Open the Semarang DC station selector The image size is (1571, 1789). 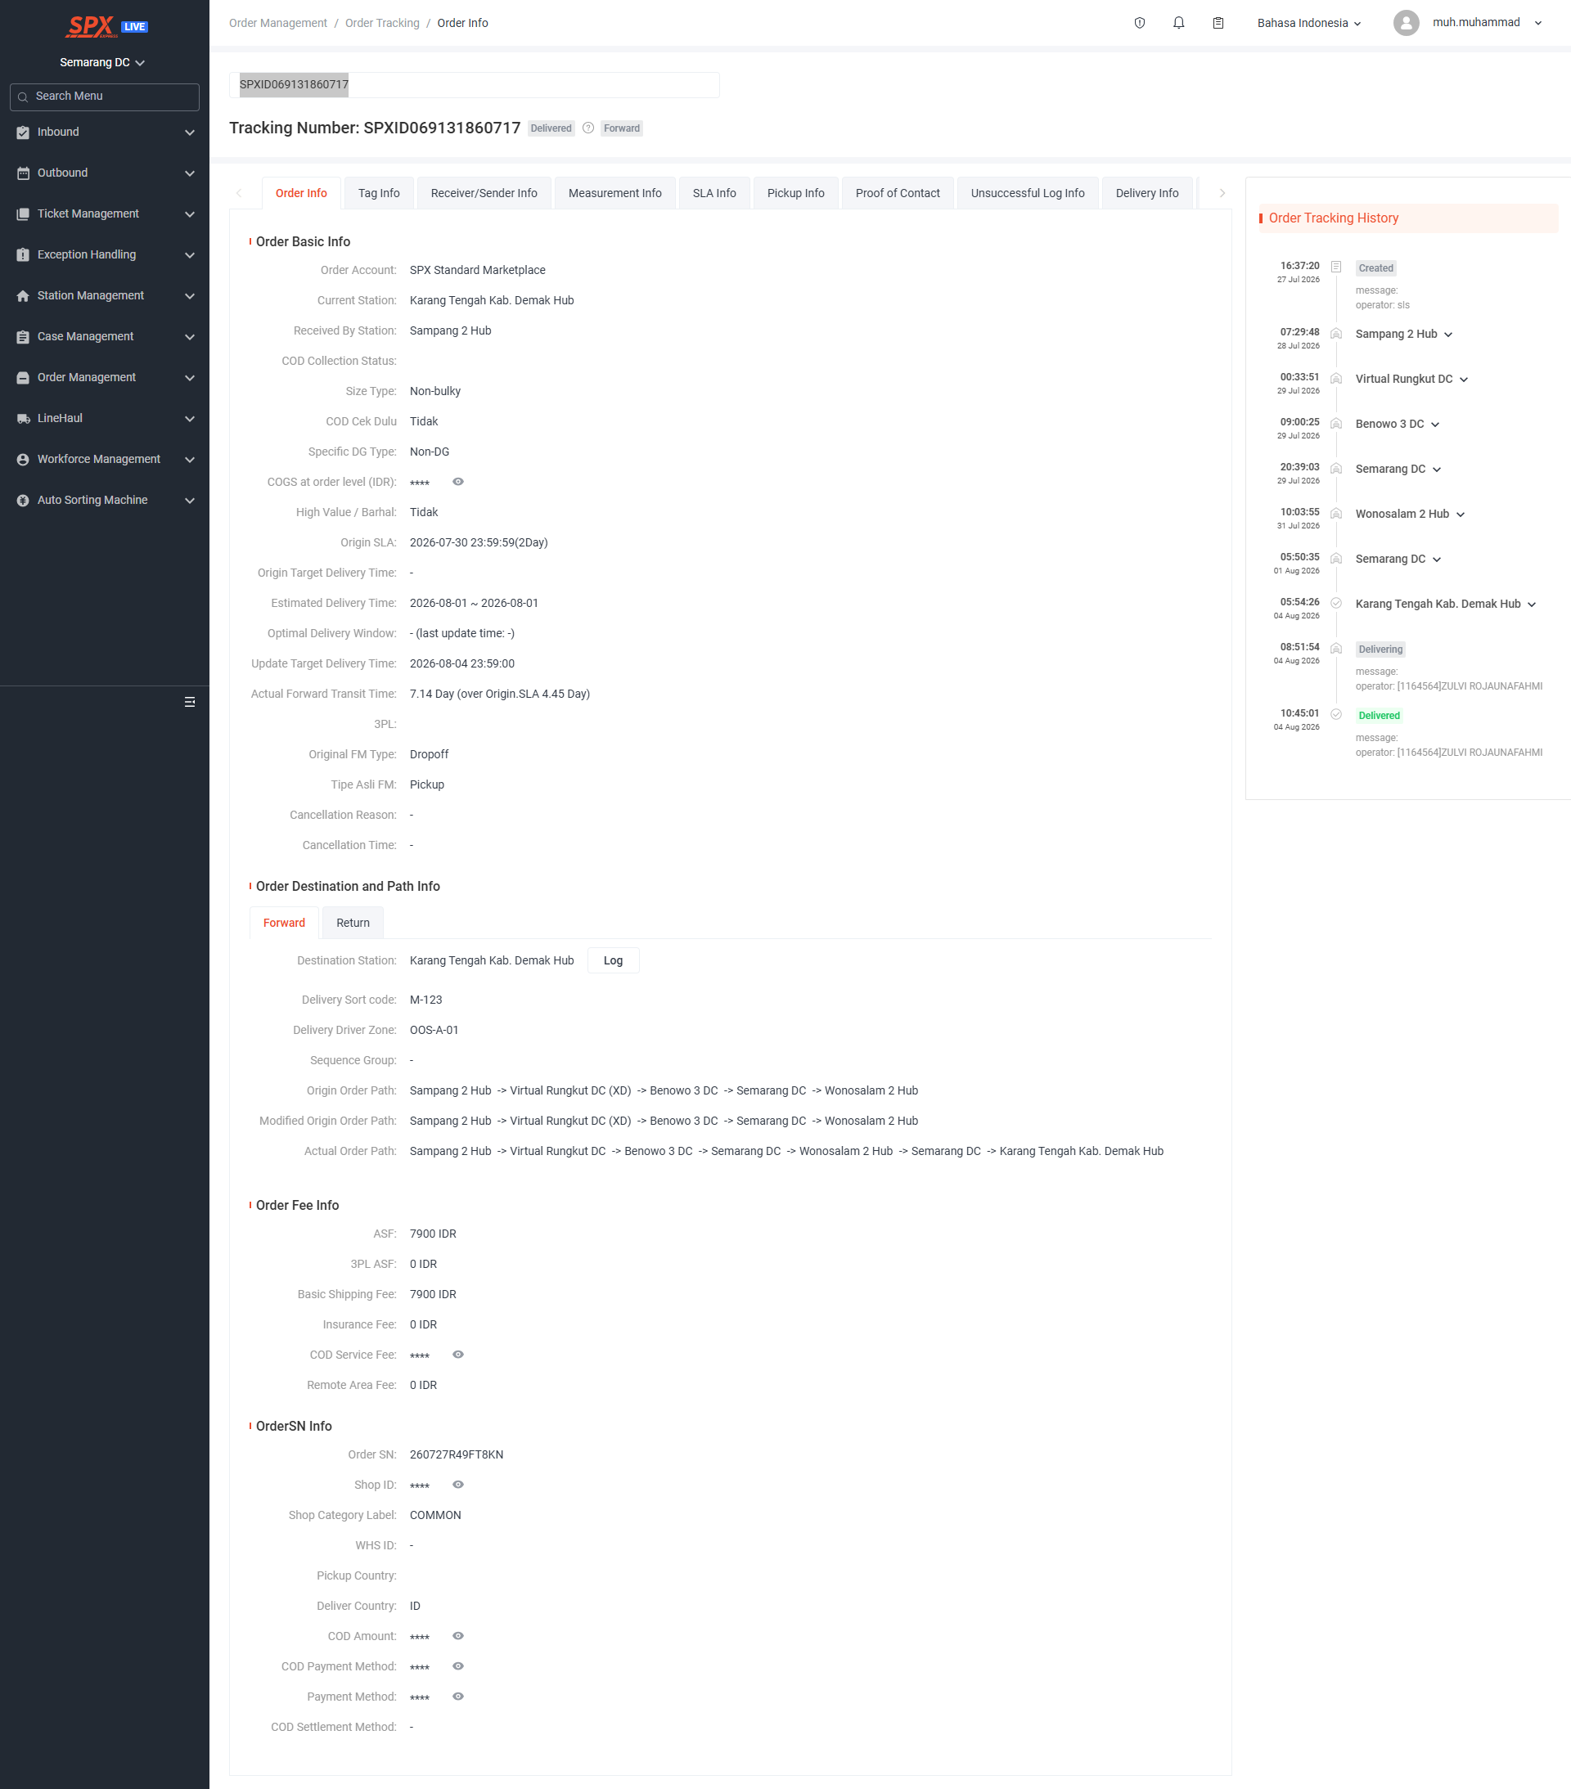click(x=102, y=62)
